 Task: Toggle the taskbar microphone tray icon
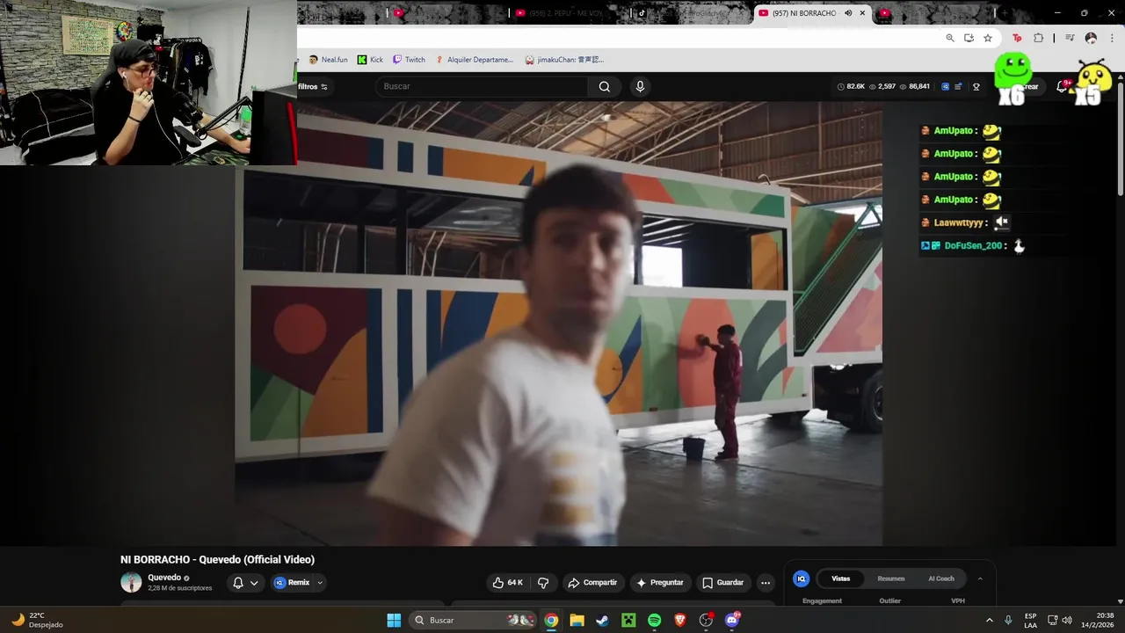click(1008, 620)
